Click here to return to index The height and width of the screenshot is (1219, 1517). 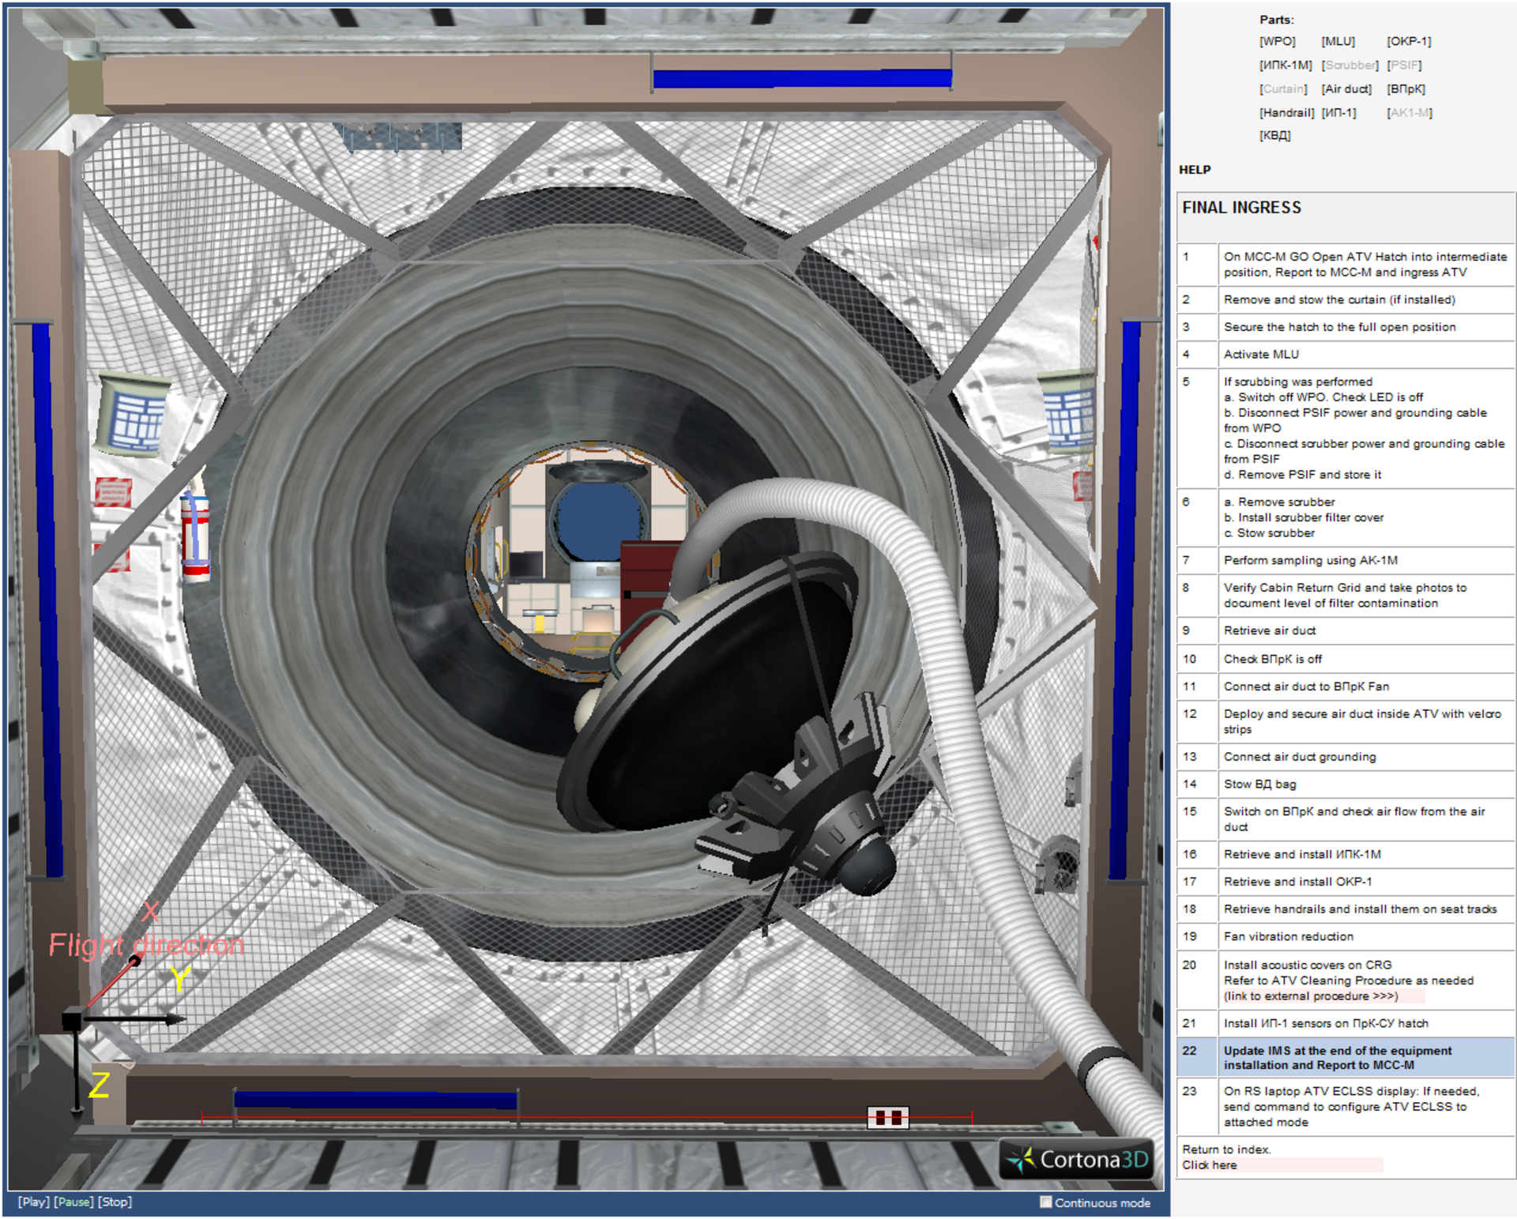pyautogui.click(x=1208, y=1164)
